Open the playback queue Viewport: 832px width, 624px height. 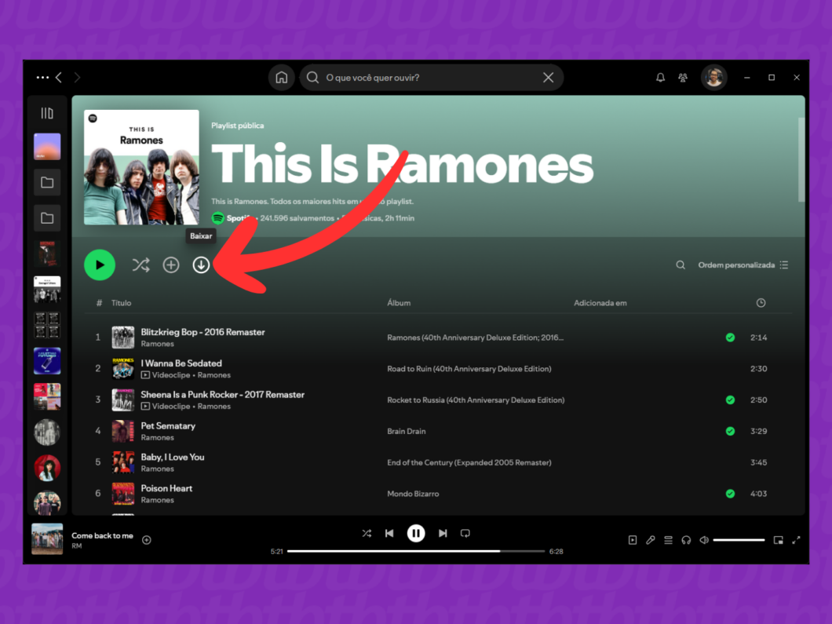(667, 540)
